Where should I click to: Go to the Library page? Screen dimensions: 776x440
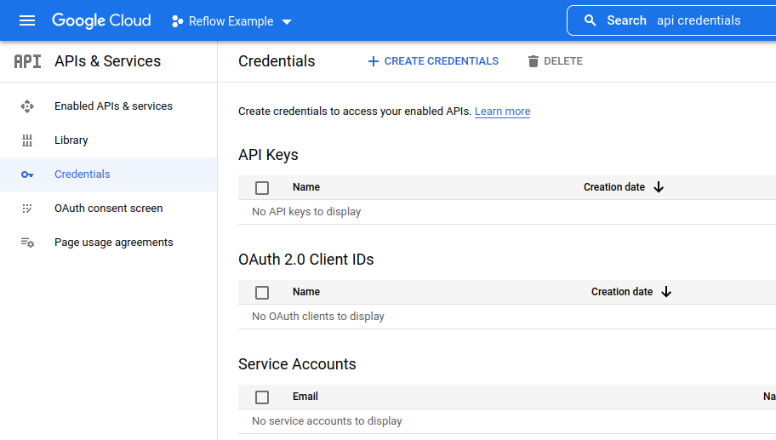pos(71,140)
